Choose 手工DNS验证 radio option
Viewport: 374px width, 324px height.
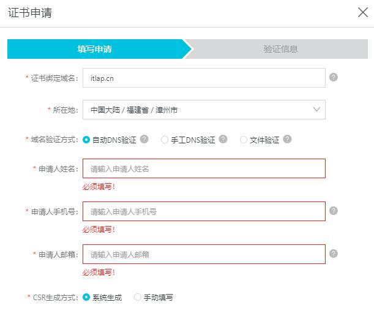click(165, 140)
